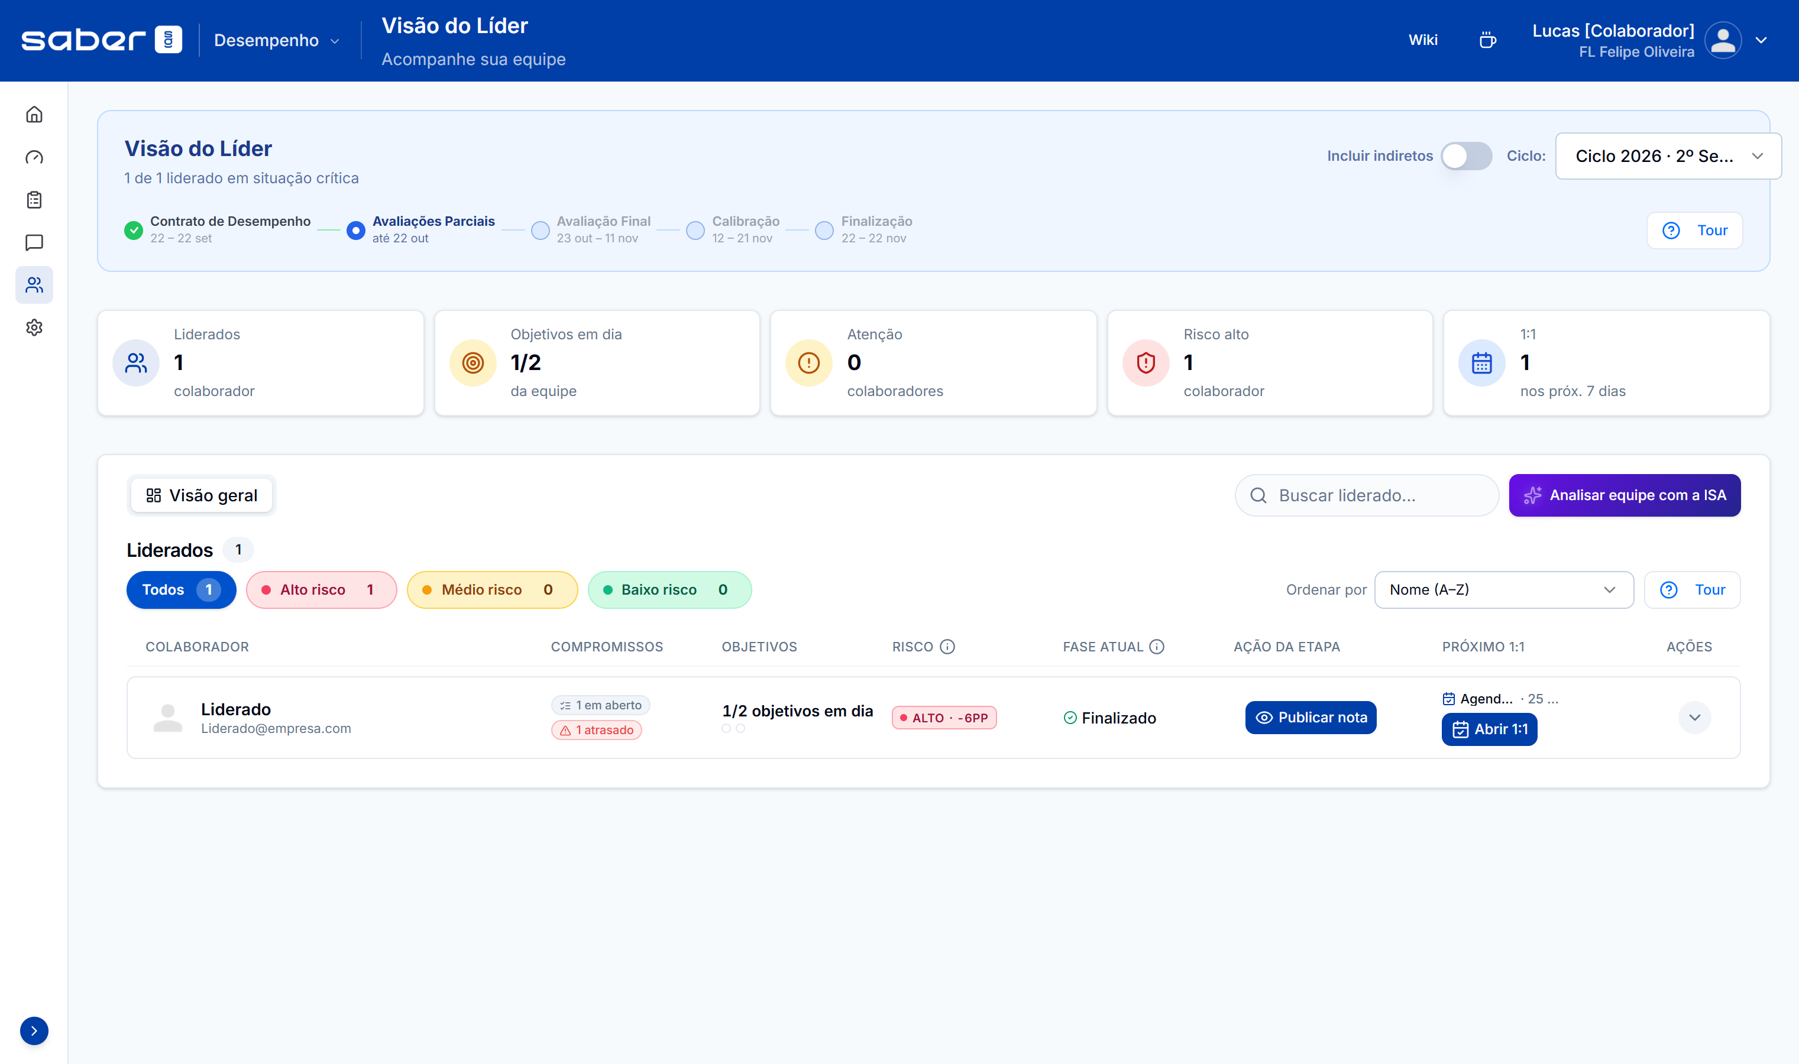Open the Ciclo 2026 cycle selector

click(x=1668, y=156)
